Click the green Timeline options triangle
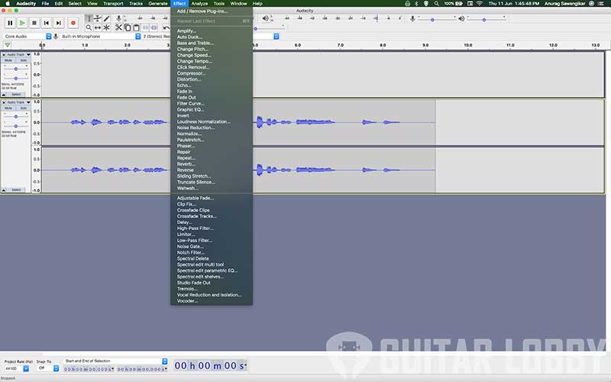The height and width of the screenshot is (382, 611). tap(8, 45)
